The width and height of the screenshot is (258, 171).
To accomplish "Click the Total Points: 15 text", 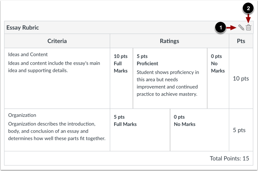I will pos(229,158).
